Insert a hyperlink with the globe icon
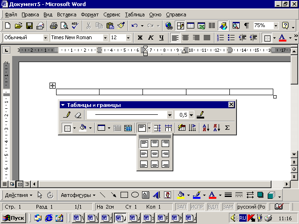Image resolution: width=299 pixels, height=224 pixels. [169, 26]
